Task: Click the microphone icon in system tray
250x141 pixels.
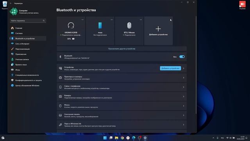Action: click(218, 138)
